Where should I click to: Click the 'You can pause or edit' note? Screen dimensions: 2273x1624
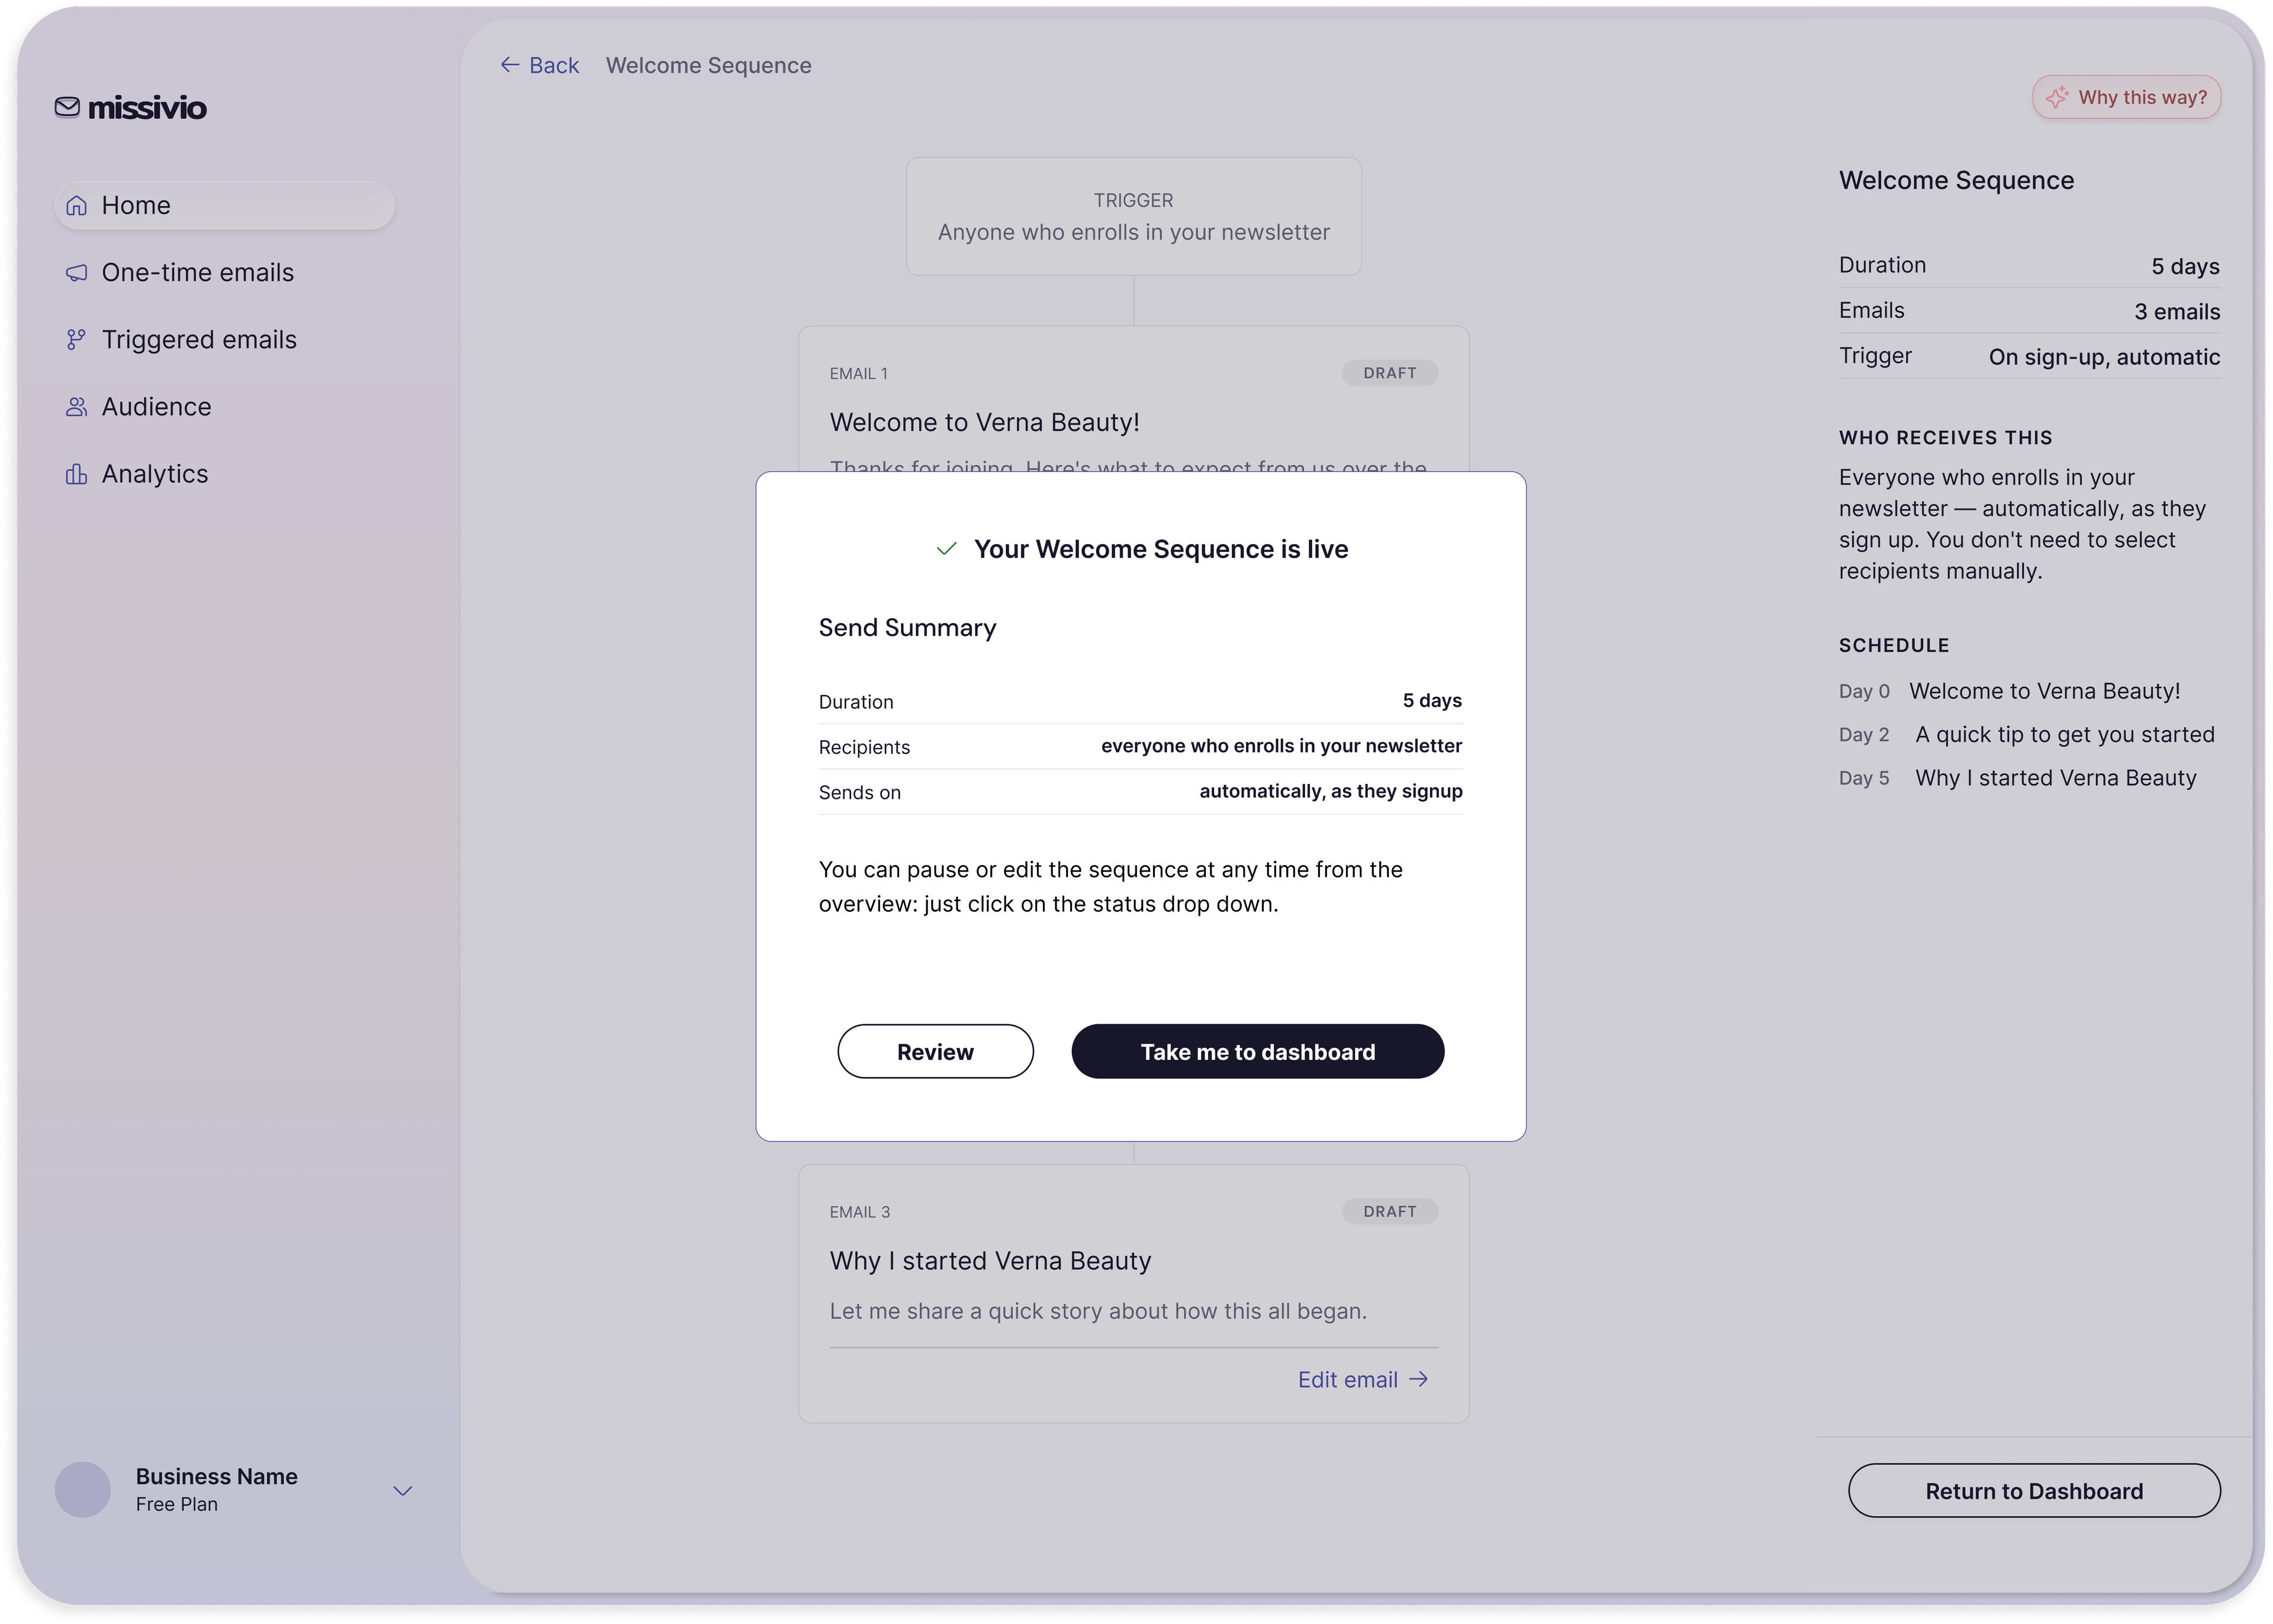[1110, 887]
